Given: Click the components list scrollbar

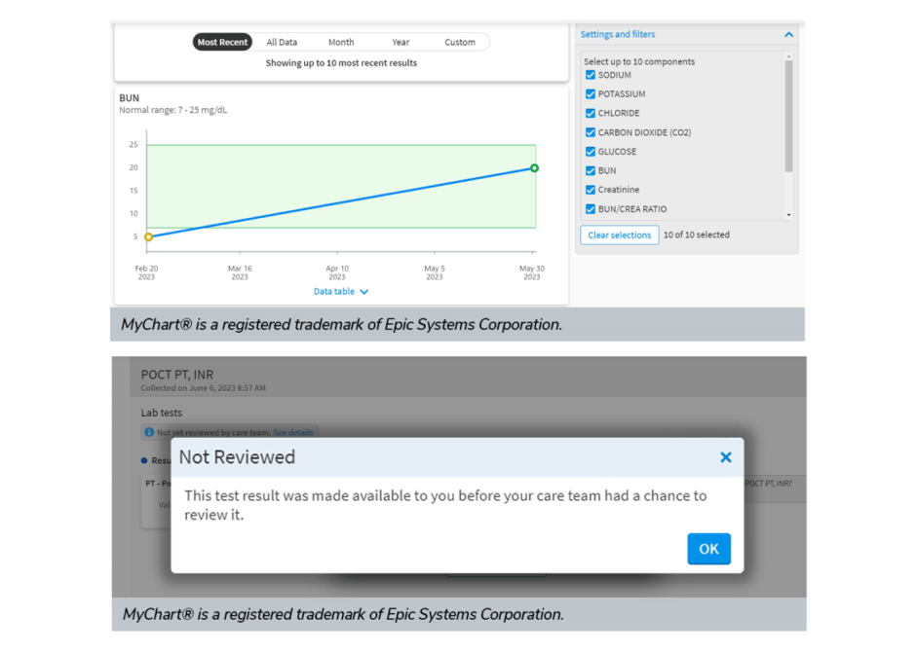Looking at the screenshot, I should click(788, 117).
